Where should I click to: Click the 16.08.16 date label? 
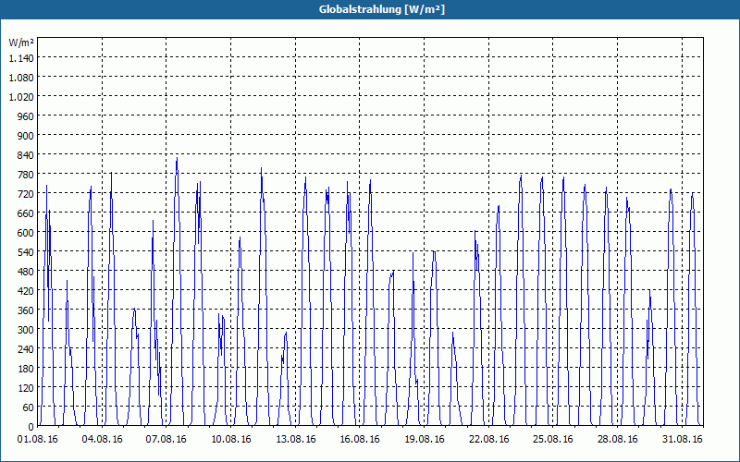pos(360,440)
